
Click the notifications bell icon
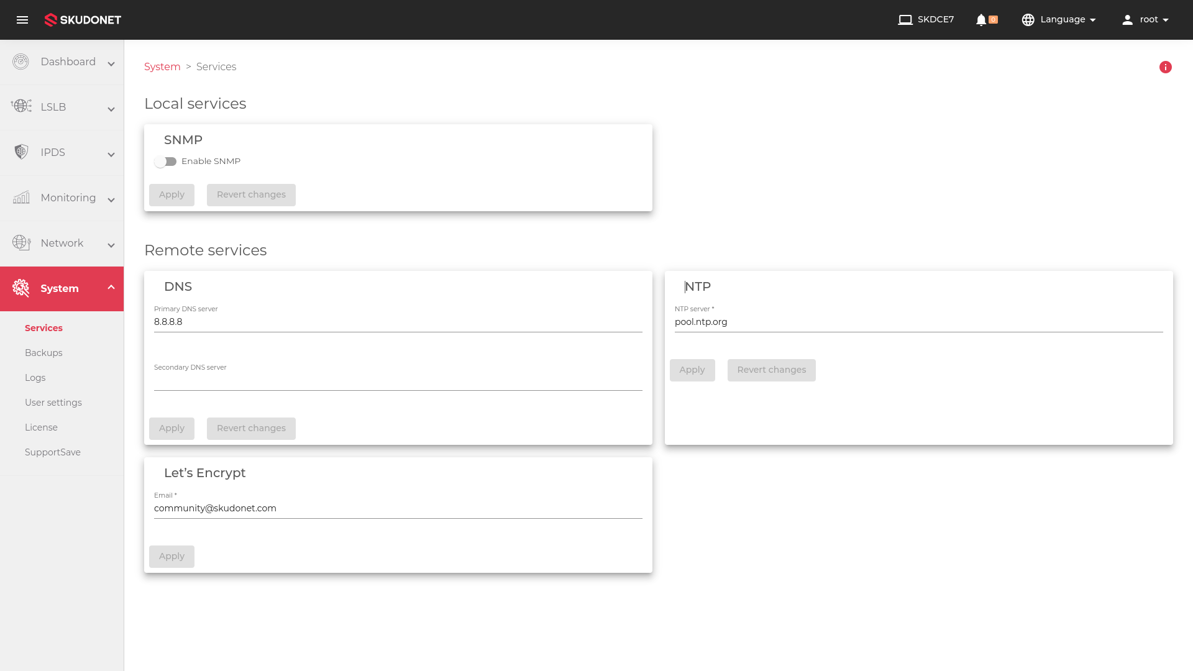[x=980, y=20]
